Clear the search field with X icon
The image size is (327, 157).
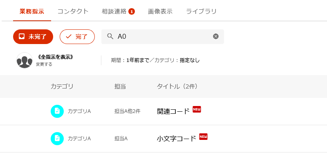(x=216, y=37)
